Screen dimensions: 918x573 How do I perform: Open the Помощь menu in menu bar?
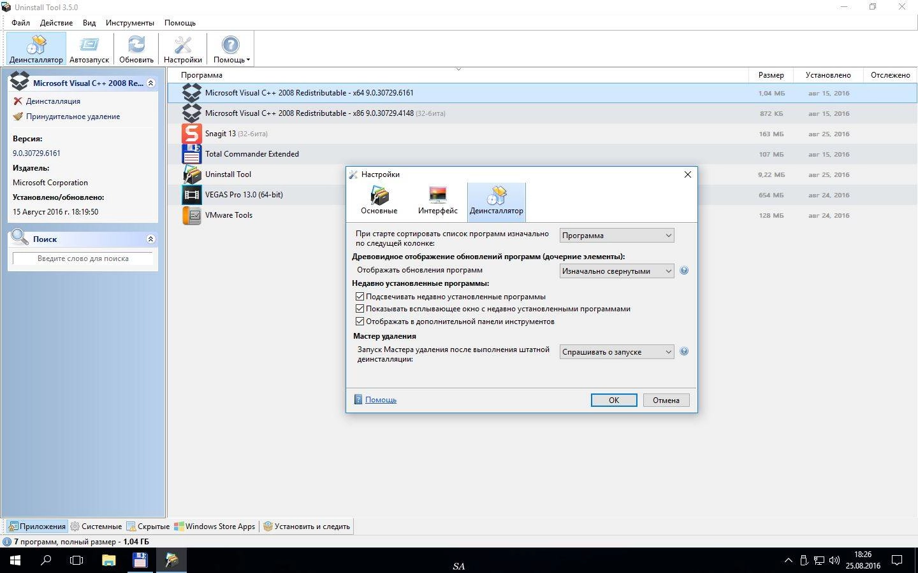tap(180, 23)
